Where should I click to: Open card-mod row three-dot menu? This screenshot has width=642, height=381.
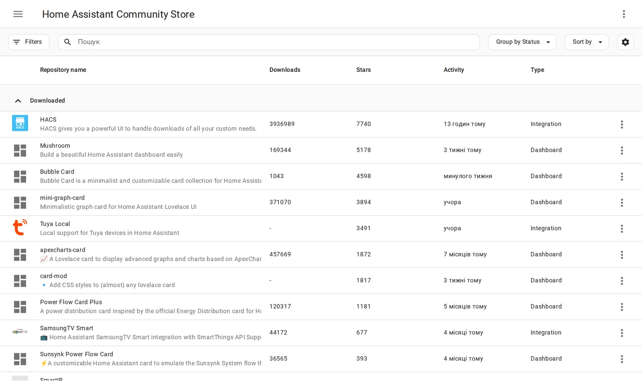tap(622, 281)
